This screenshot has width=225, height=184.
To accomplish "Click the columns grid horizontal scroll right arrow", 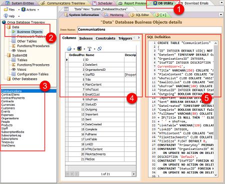I will pyautogui.click(x=133, y=174).
